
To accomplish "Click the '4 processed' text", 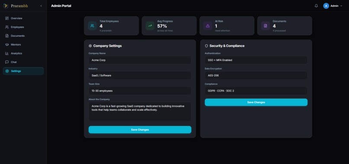I will [x=279, y=31].
